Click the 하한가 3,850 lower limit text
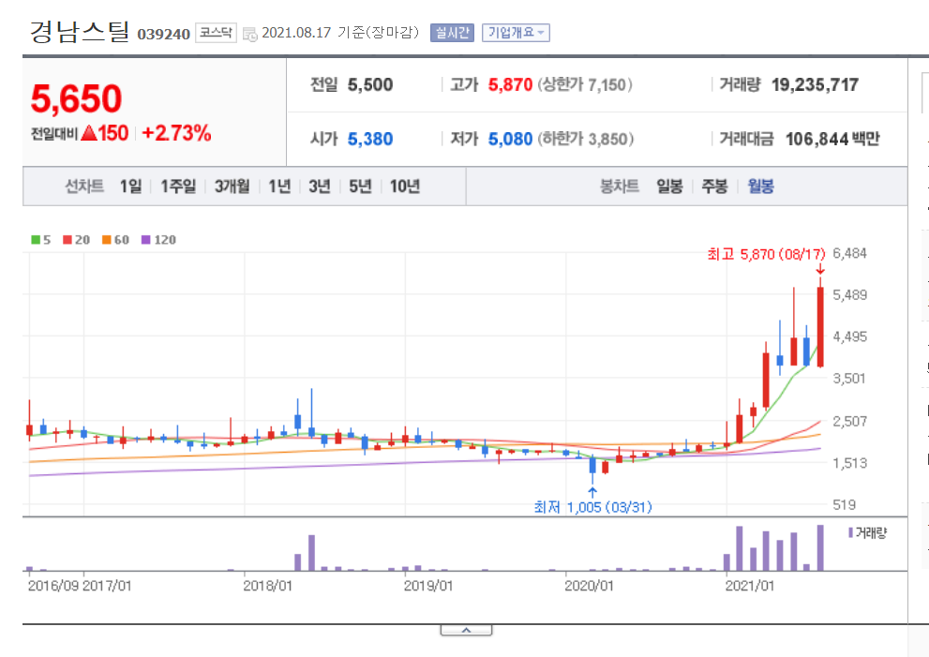 585,140
